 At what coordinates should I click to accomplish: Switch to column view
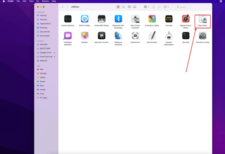pos(129,7)
